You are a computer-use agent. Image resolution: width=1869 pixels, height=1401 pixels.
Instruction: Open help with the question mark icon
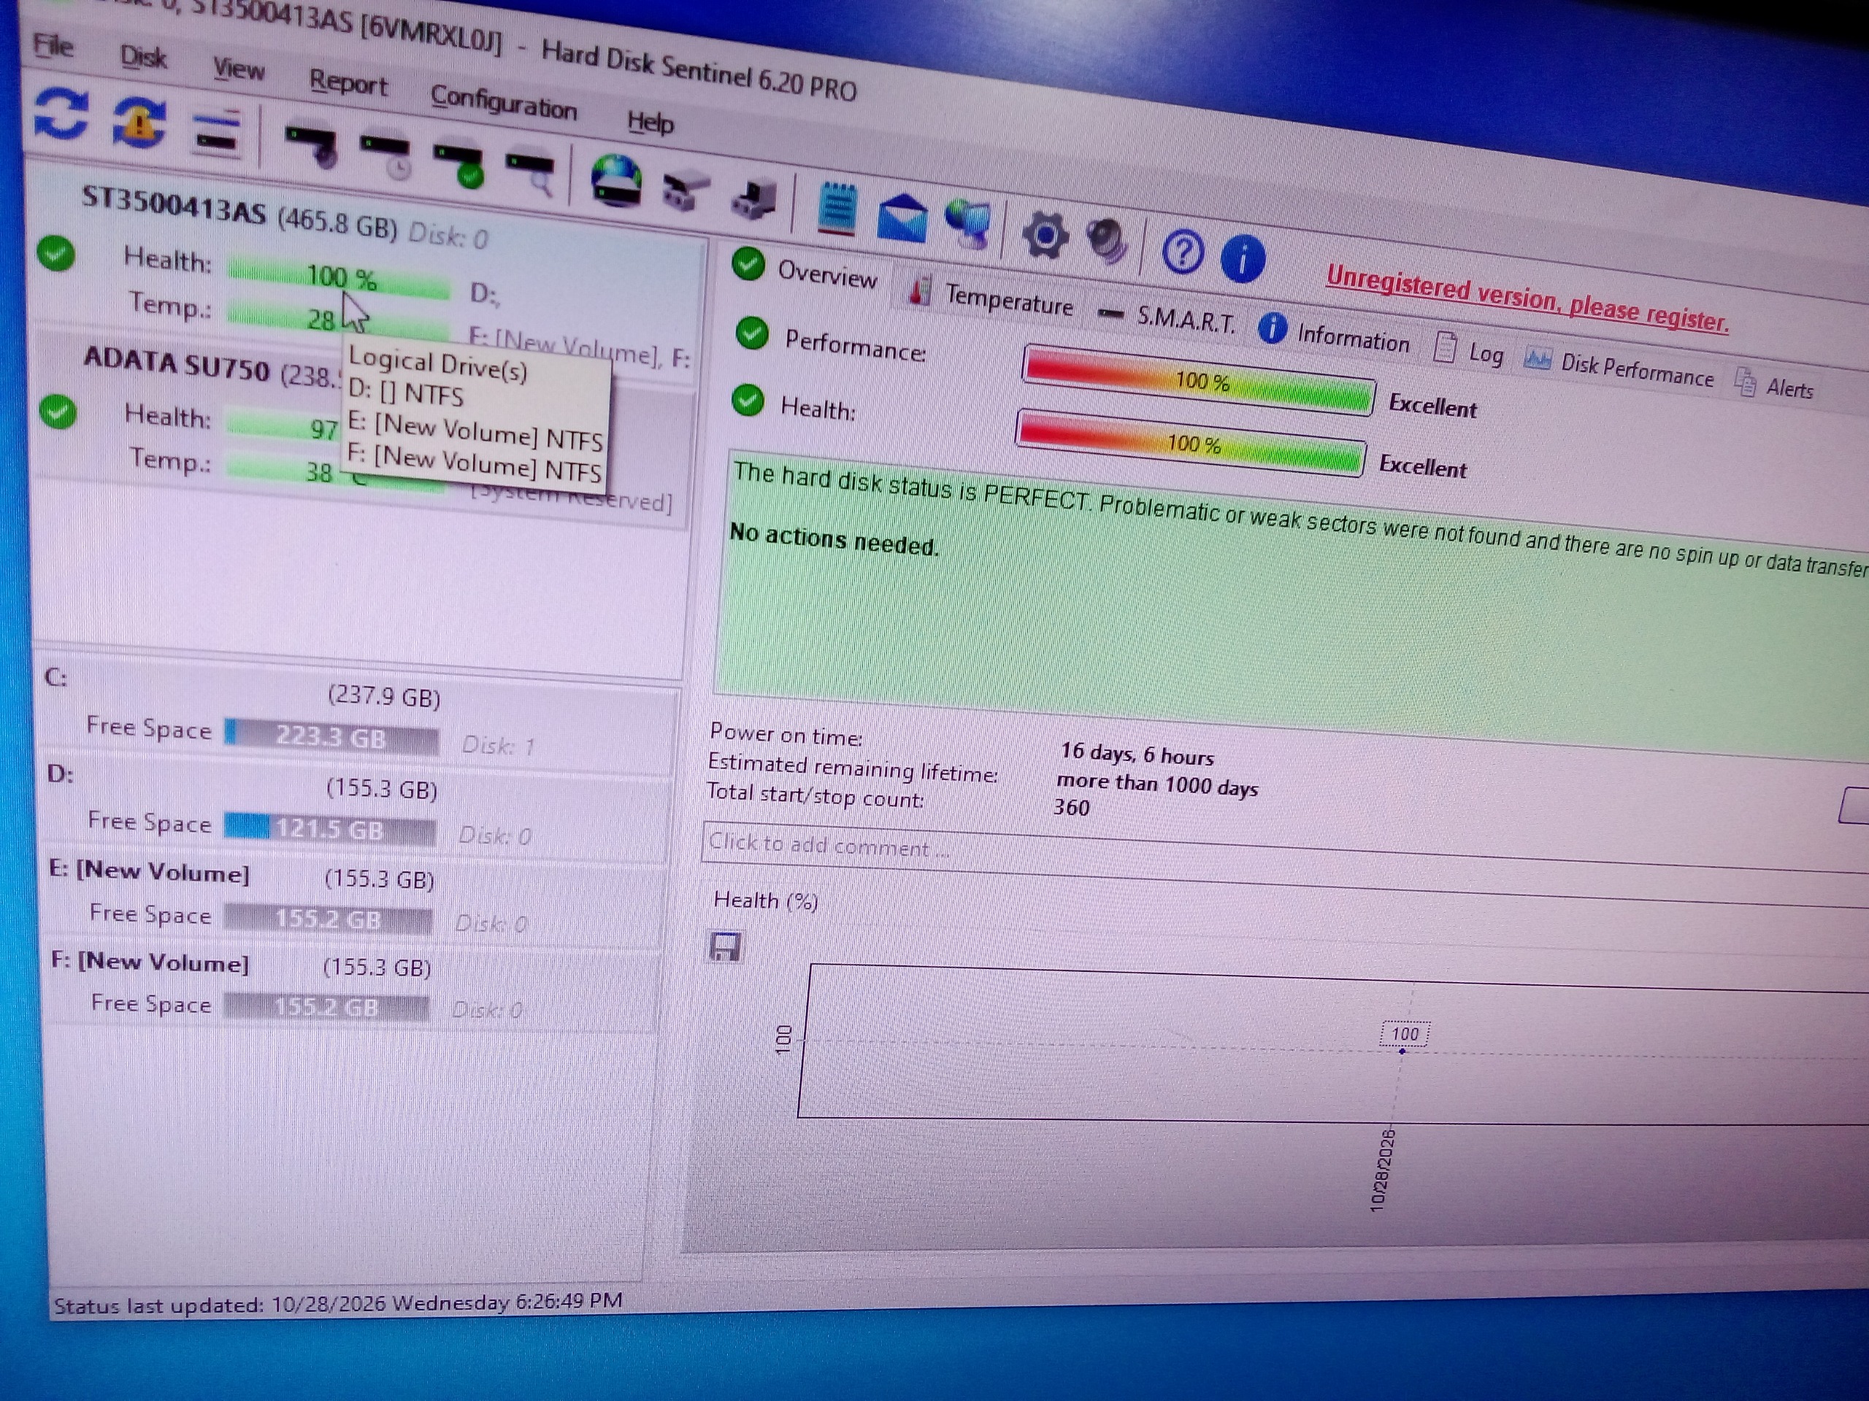point(1181,251)
